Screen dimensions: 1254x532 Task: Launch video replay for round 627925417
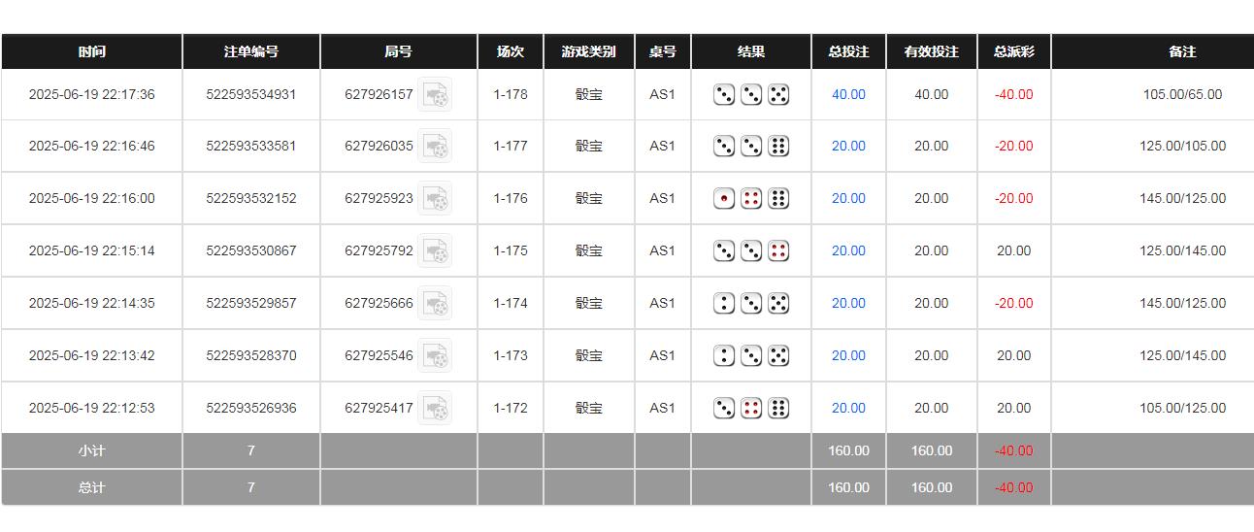[435, 409]
